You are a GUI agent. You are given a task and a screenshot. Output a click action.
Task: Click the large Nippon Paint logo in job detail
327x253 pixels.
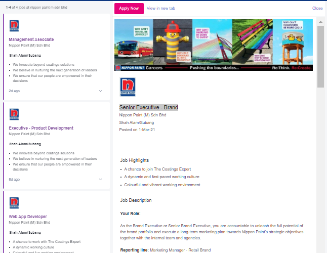128,87
